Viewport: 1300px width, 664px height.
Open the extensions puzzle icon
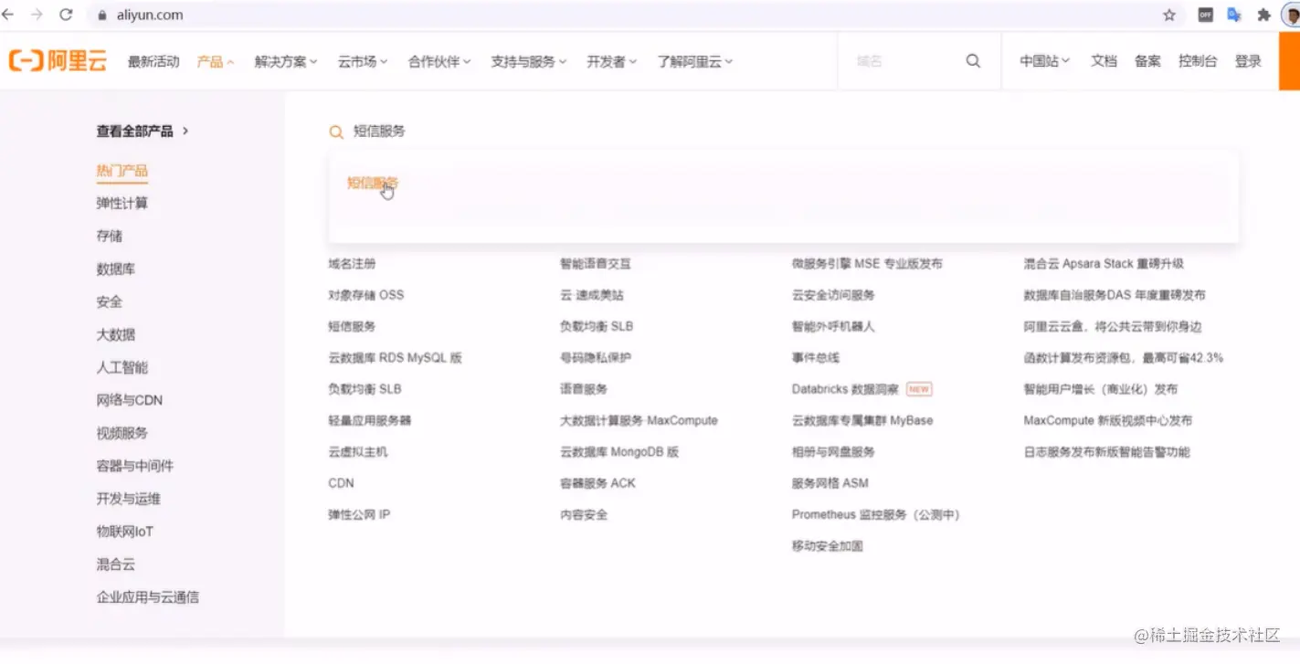tap(1263, 15)
